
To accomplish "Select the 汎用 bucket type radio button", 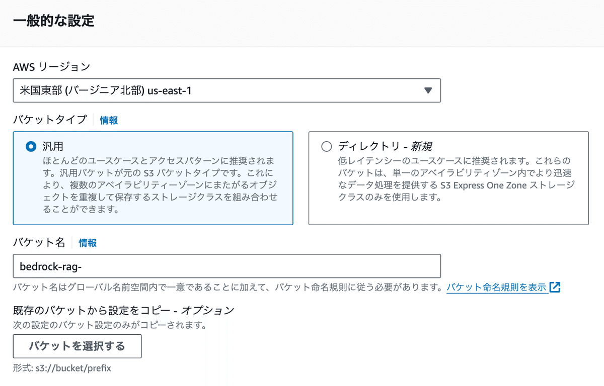I will pos(31,147).
